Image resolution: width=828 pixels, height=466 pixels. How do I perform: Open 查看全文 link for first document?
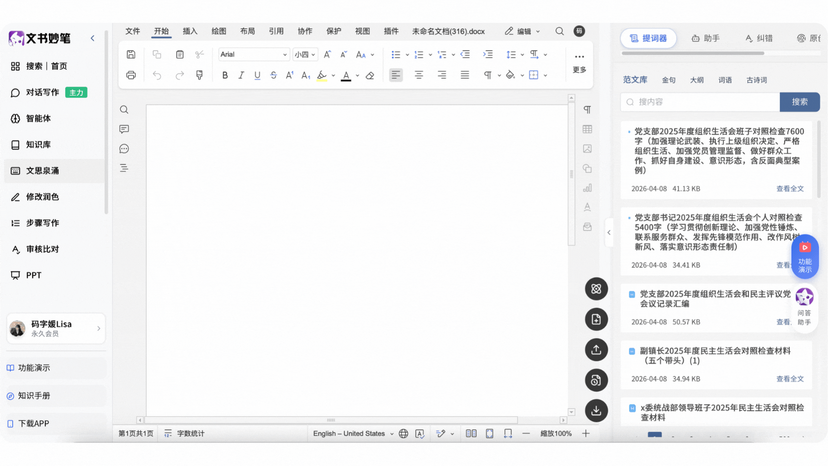(790, 189)
